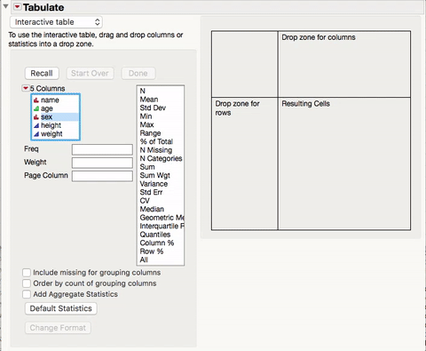
Task: Select the N Categories statistic
Action: (161, 158)
